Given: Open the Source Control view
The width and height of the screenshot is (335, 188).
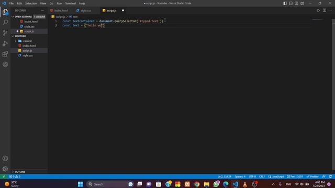Looking at the screenshot, I should click(x=5, y=33).
